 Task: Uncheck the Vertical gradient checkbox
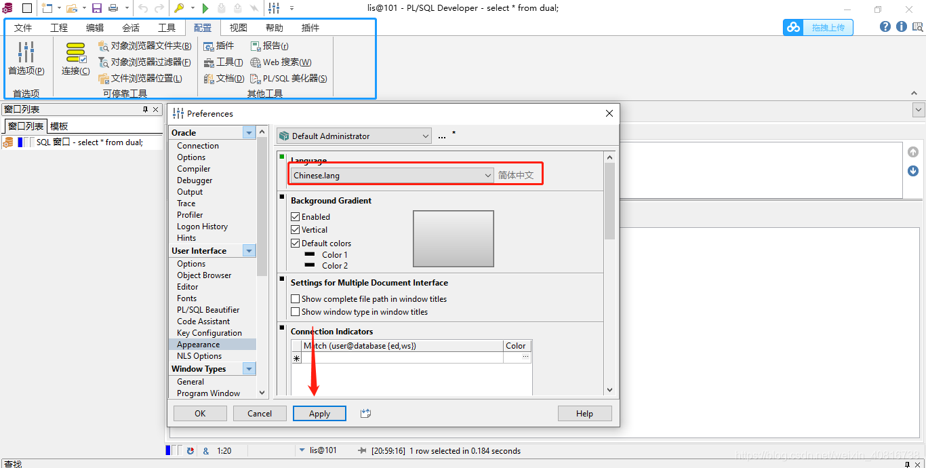coord(295,229)
